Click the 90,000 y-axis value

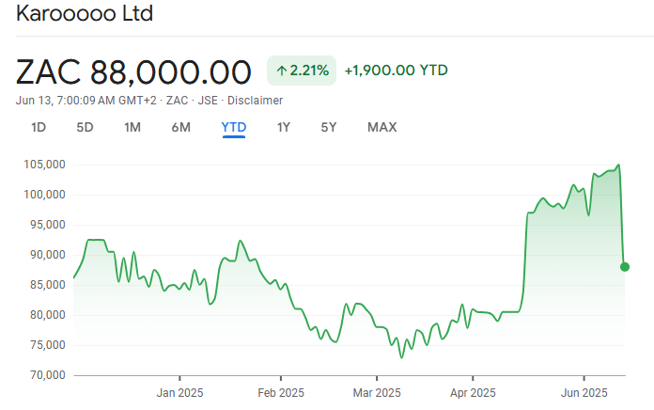click(x=48, y=255)
